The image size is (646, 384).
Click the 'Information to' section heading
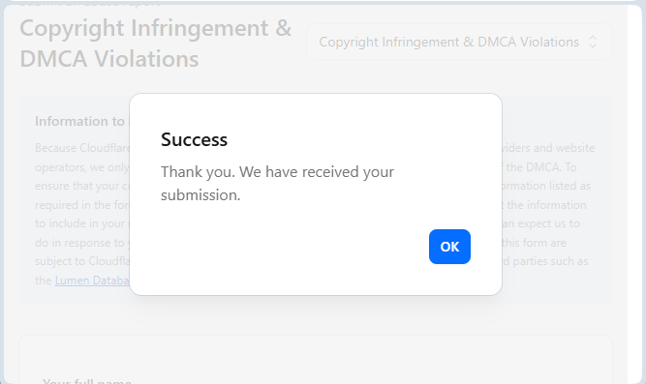click(x=79, y=122)
